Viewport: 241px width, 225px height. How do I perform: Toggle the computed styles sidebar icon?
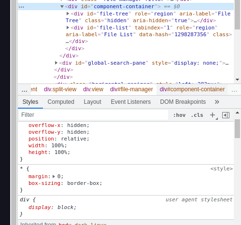point(226,115)
